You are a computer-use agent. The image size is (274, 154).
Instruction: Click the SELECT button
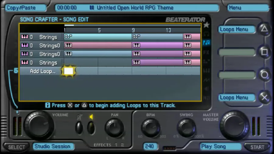(x=16, y=147)
